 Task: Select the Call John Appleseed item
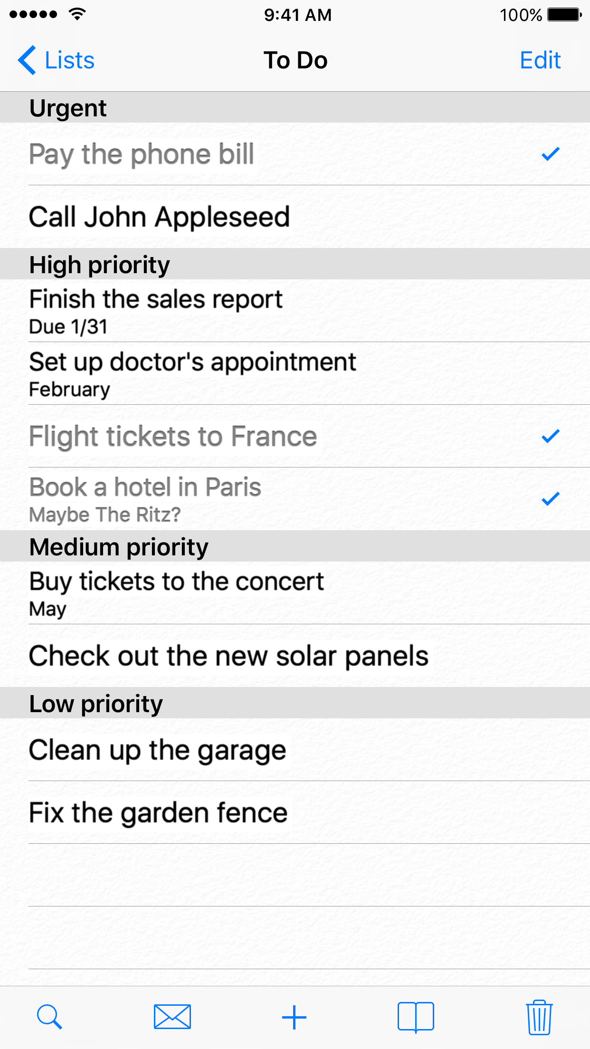[x=160, y=217]
